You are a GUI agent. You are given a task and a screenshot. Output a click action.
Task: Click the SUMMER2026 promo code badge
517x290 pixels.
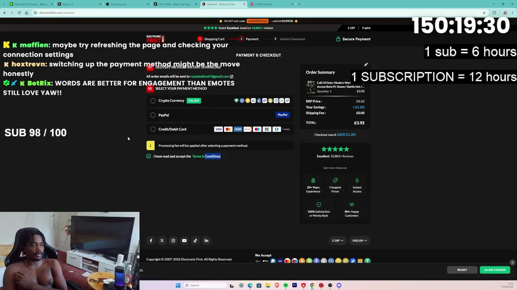258,21
